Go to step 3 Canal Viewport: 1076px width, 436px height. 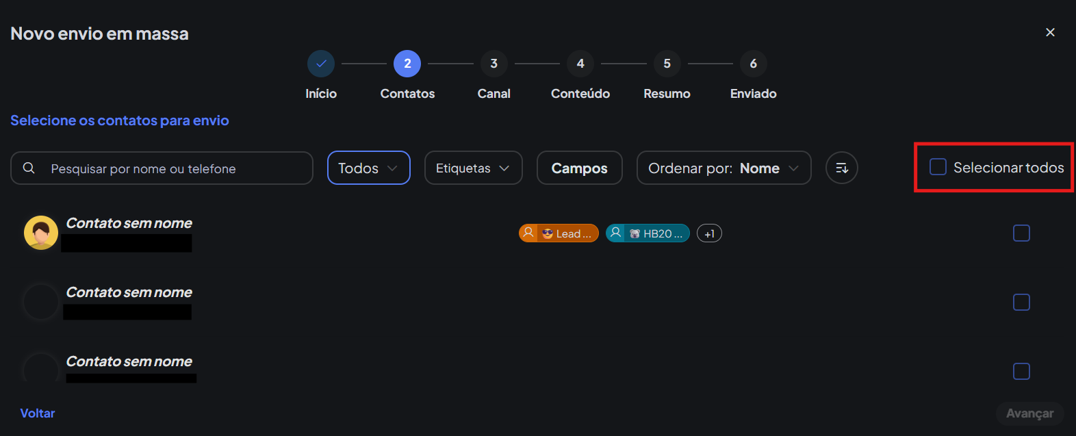494,64
